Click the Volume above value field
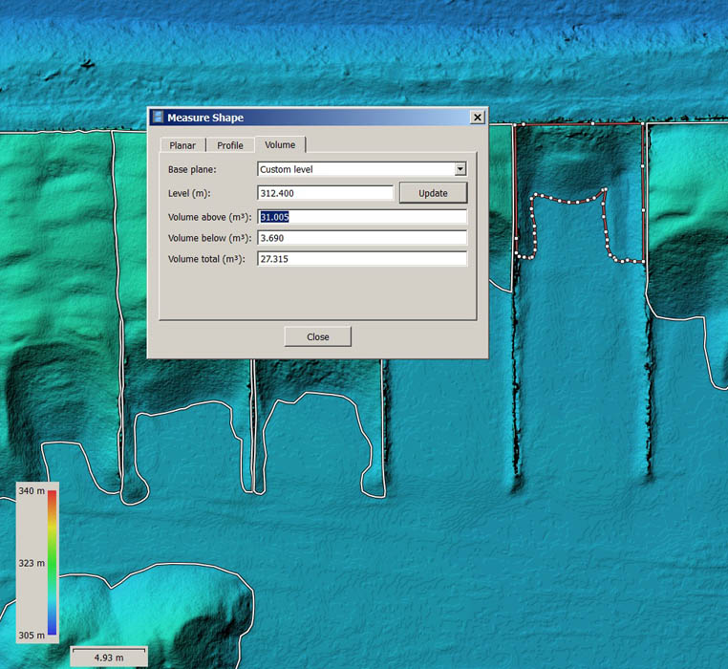The width and height of the screenshot is (728, 669). 361,217
